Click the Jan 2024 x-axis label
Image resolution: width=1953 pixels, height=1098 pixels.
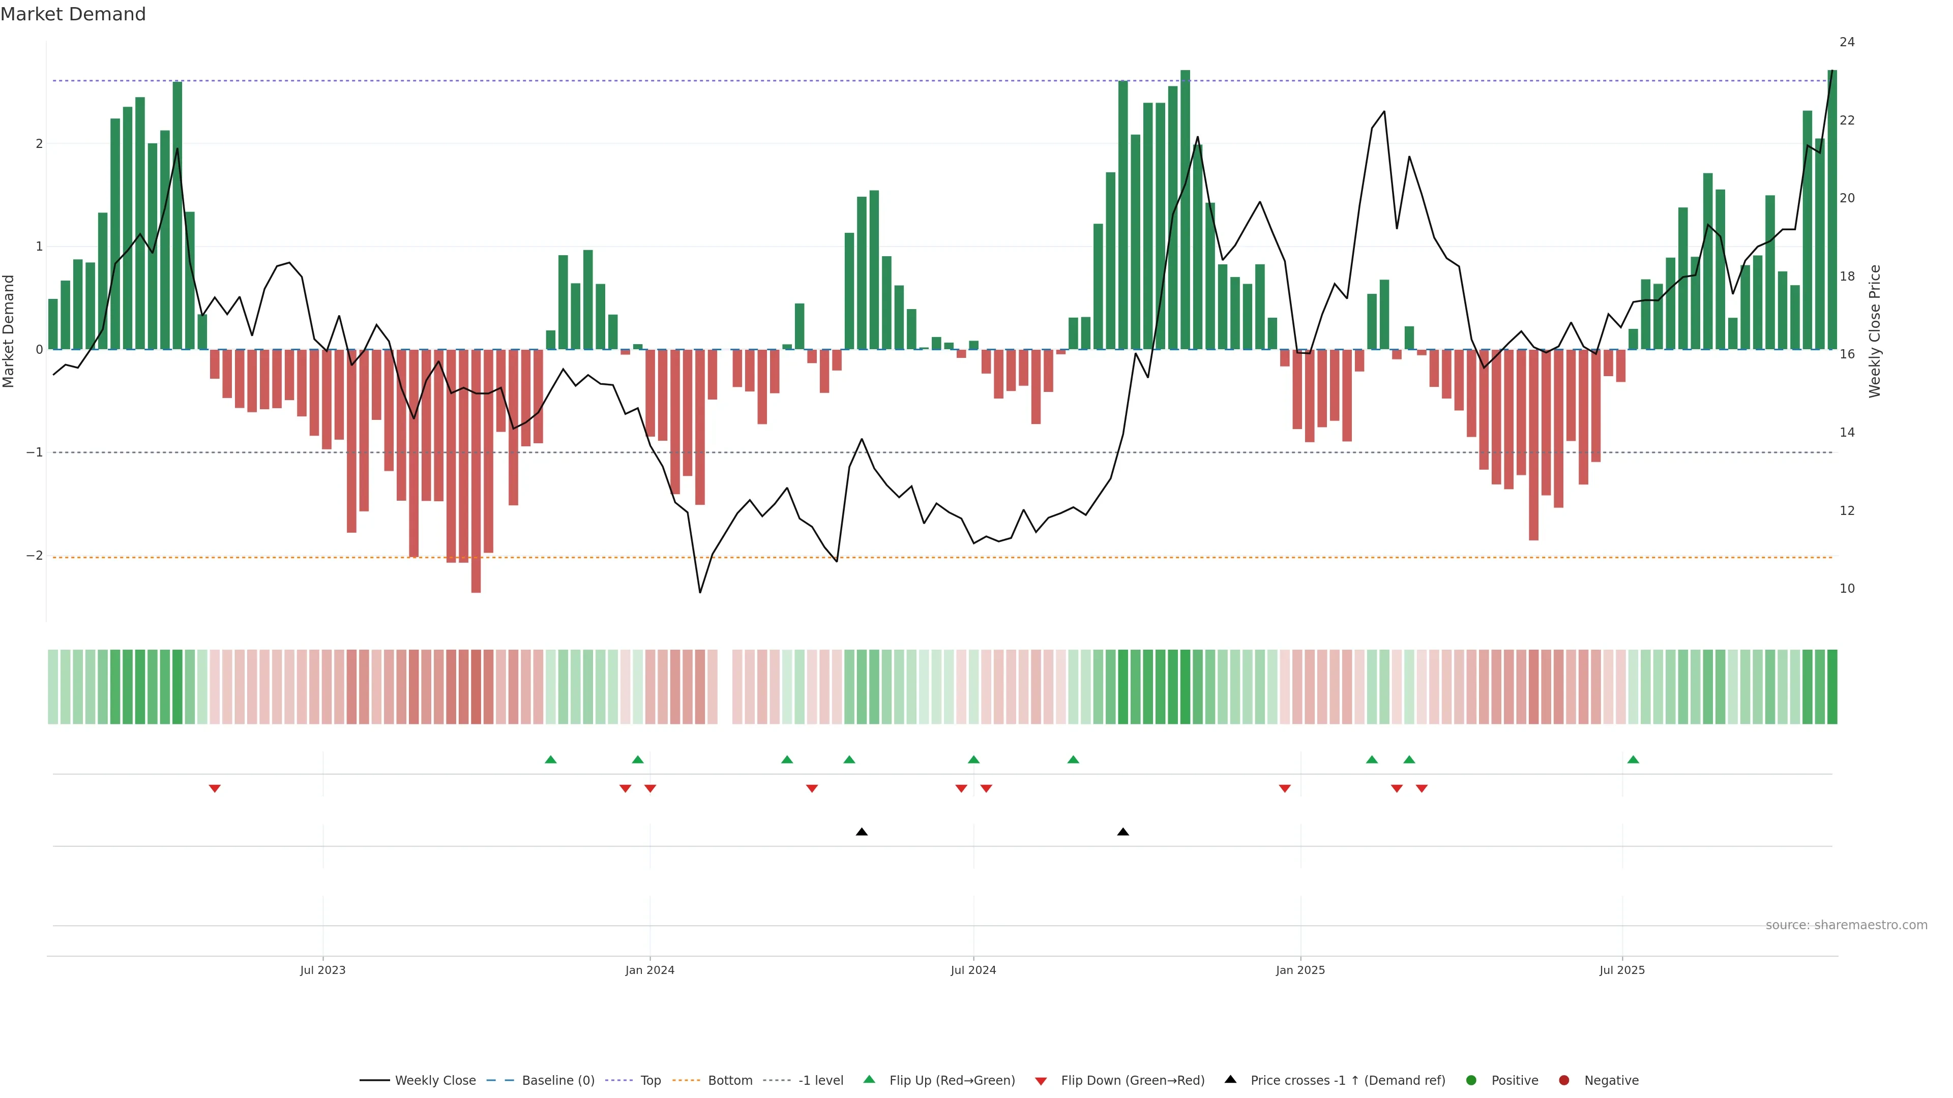tap(650, 970)
